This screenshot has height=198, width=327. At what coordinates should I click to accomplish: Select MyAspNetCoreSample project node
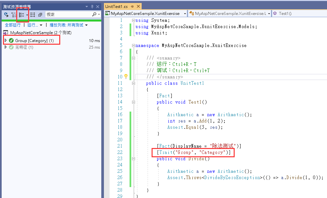pos(41,32)
